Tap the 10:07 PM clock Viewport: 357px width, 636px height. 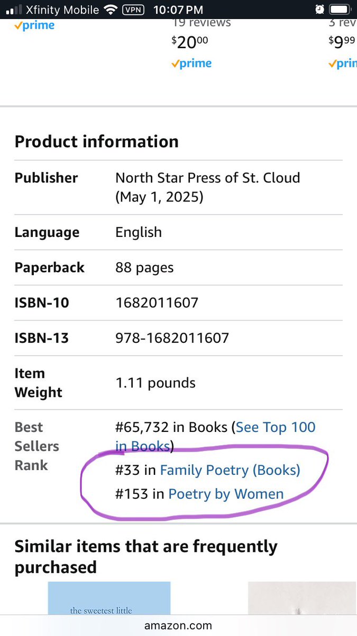pyautogui.click(x=178, y=10)
